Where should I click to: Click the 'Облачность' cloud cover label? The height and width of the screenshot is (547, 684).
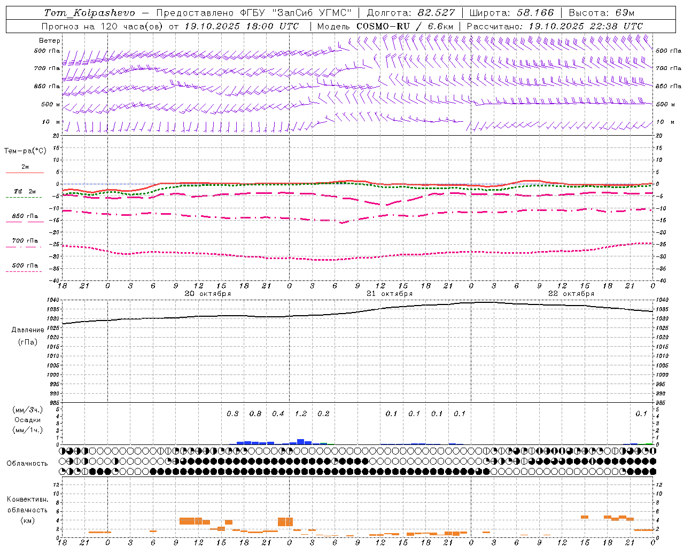click(x=27, y=463)
